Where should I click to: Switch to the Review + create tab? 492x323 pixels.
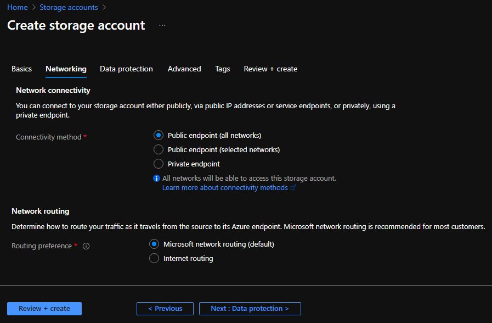(x=270, y=69)
